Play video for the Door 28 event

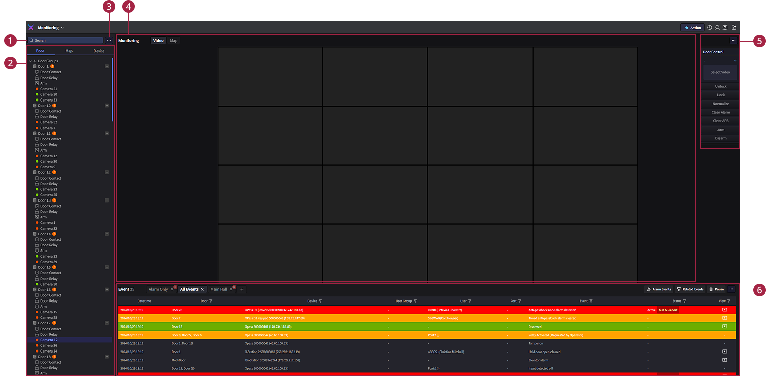pos(724,310)
